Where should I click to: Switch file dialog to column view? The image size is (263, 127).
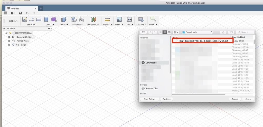click(x=169, y=32)
